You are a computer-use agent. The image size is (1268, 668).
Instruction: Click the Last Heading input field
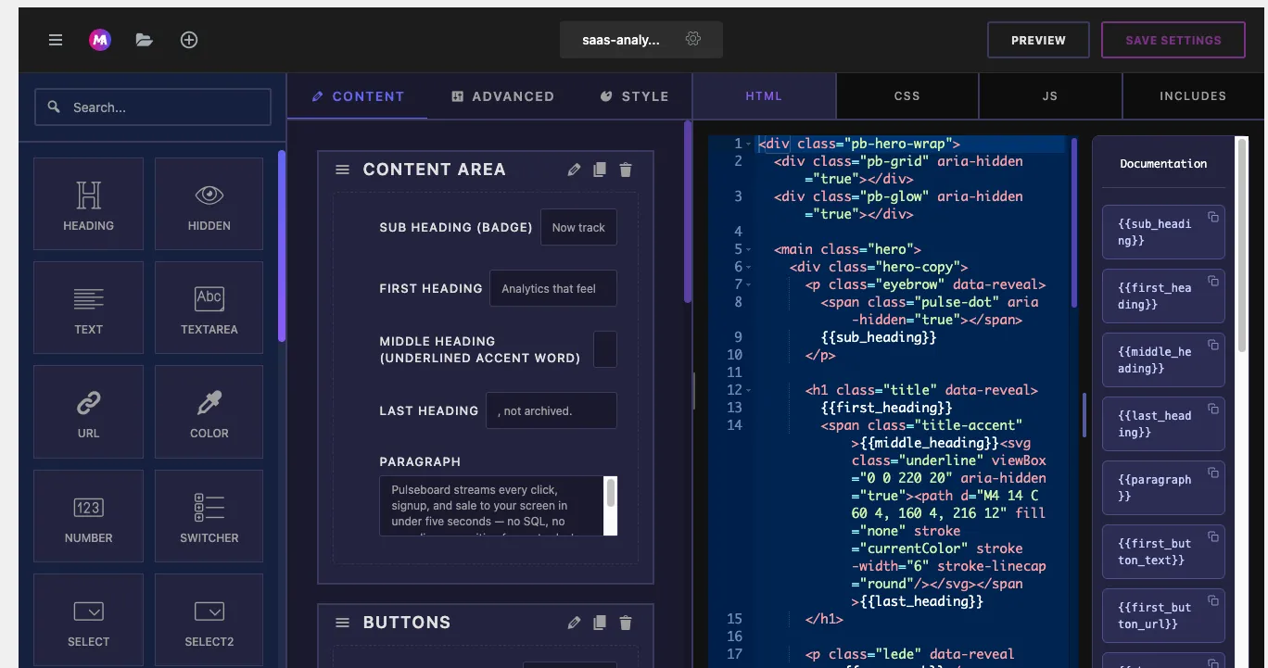pyautogui.click(x=552, y=410)
